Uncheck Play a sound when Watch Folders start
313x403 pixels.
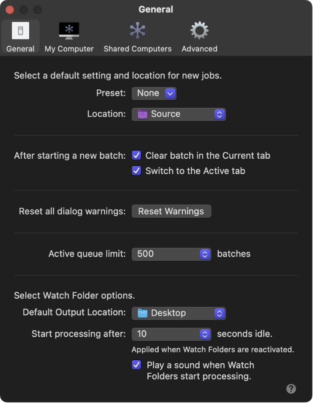(136, 365)
